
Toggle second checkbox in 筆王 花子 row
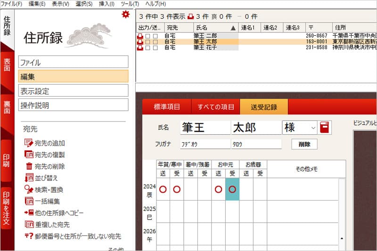156,48
